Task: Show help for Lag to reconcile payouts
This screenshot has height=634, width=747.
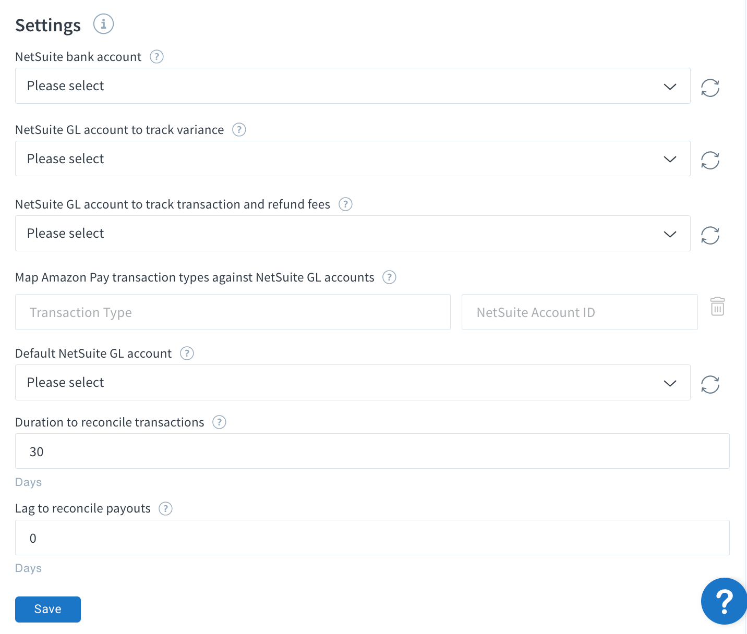Action: coord(165,509)
